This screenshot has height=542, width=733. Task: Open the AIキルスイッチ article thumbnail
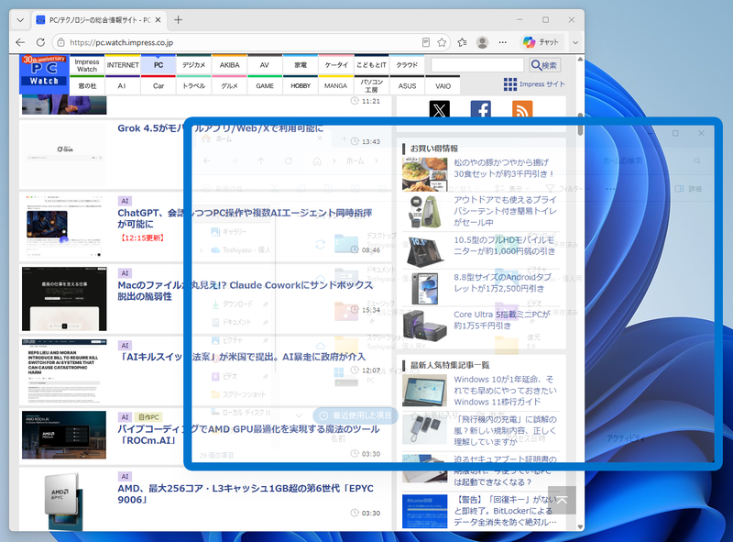(x=64, y=371)
